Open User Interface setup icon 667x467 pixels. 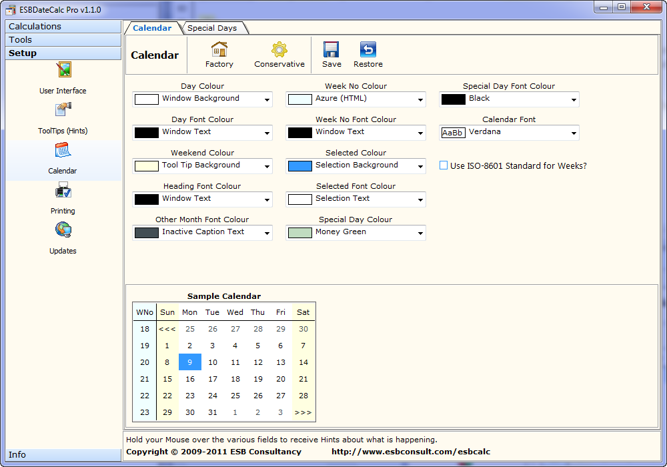(64, 70)
